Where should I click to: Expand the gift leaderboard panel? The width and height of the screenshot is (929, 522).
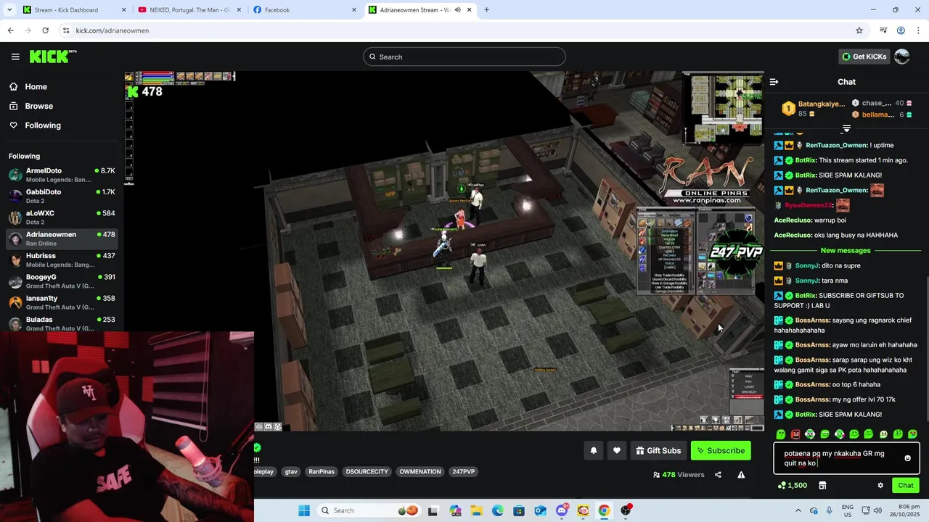846,128
